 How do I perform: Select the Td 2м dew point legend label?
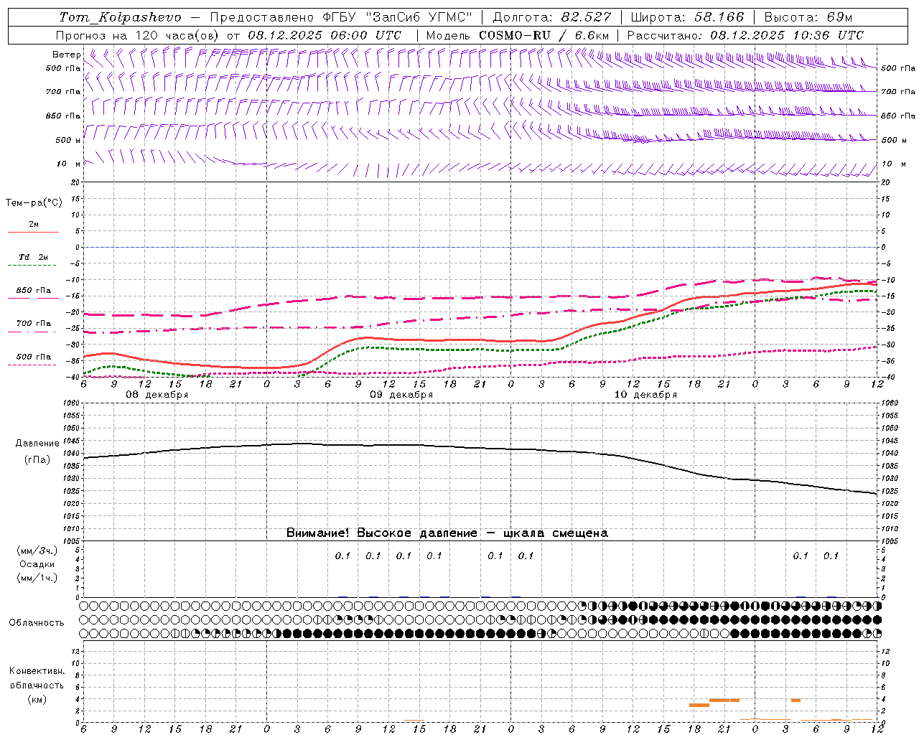[34, 257]
